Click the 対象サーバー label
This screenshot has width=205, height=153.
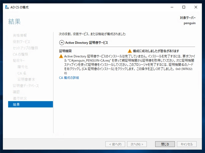point(188,18)
